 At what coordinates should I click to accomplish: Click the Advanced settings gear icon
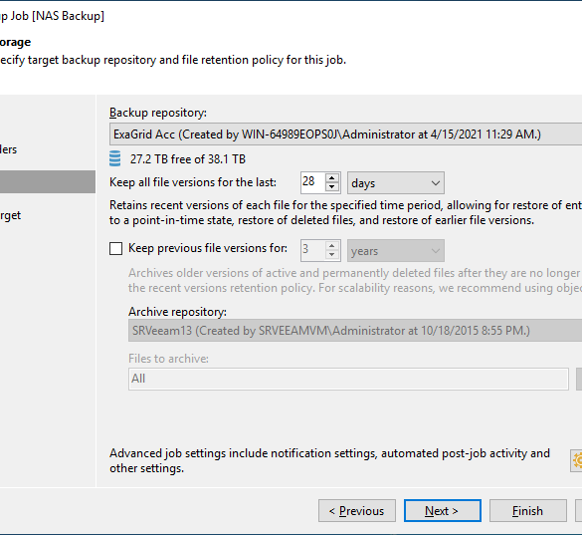576,460
